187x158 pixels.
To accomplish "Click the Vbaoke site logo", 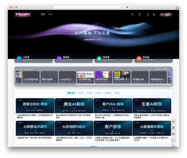I will pyautogui.click(x=23, y=15).
